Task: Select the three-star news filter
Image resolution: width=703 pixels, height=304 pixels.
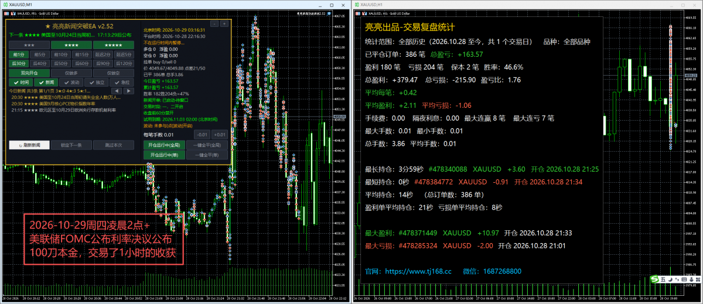Action: click(x=29, y=45)
